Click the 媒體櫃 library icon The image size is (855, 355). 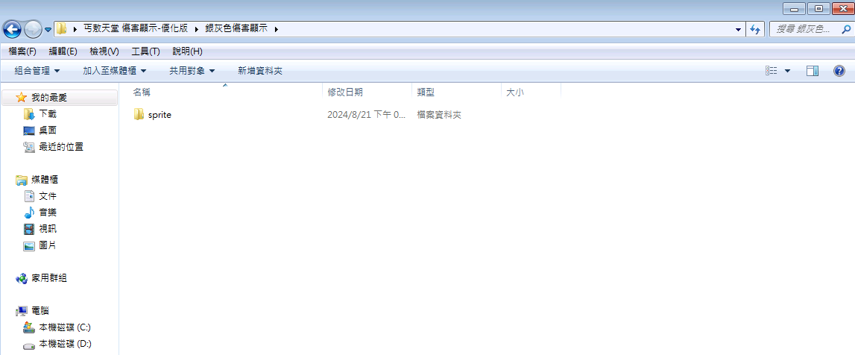pos(22,180)
